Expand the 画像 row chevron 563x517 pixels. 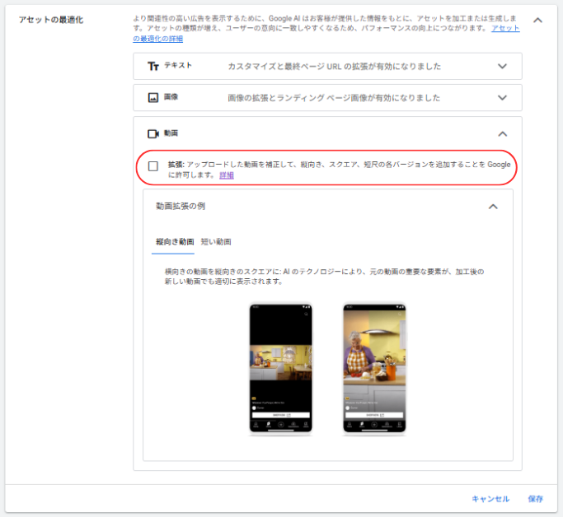click(x=503, y=98)
